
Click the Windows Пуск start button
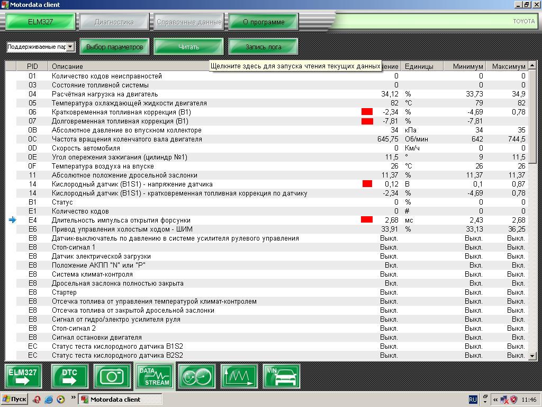point(14,399)
